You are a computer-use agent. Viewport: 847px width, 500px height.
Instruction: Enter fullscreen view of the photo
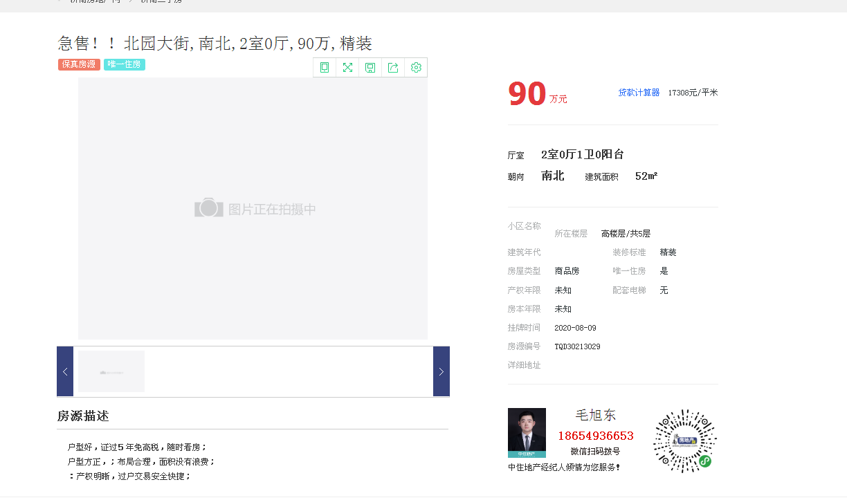[x=347, y=67]
